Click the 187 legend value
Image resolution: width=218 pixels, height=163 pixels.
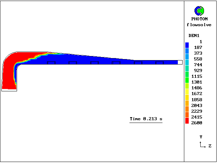tap(198, 47)
